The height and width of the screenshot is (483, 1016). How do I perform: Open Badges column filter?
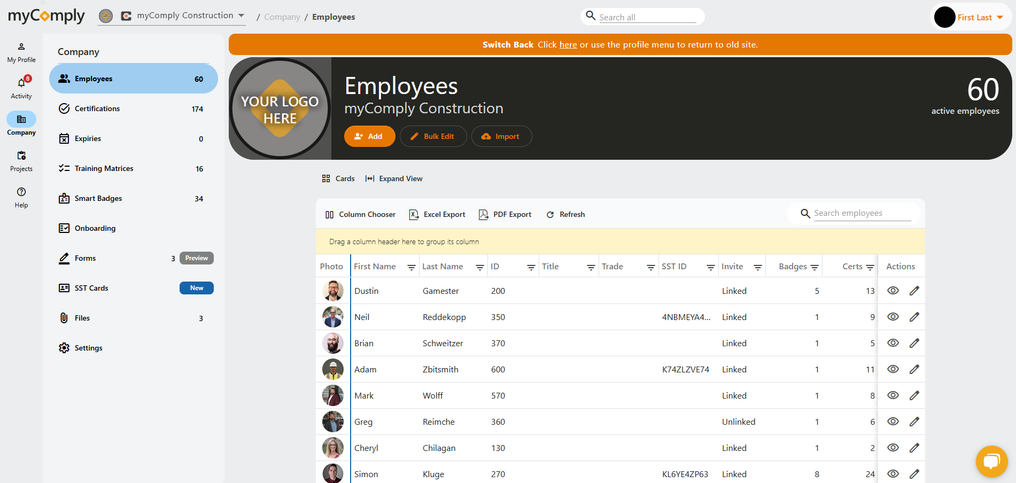coord(815,267)
